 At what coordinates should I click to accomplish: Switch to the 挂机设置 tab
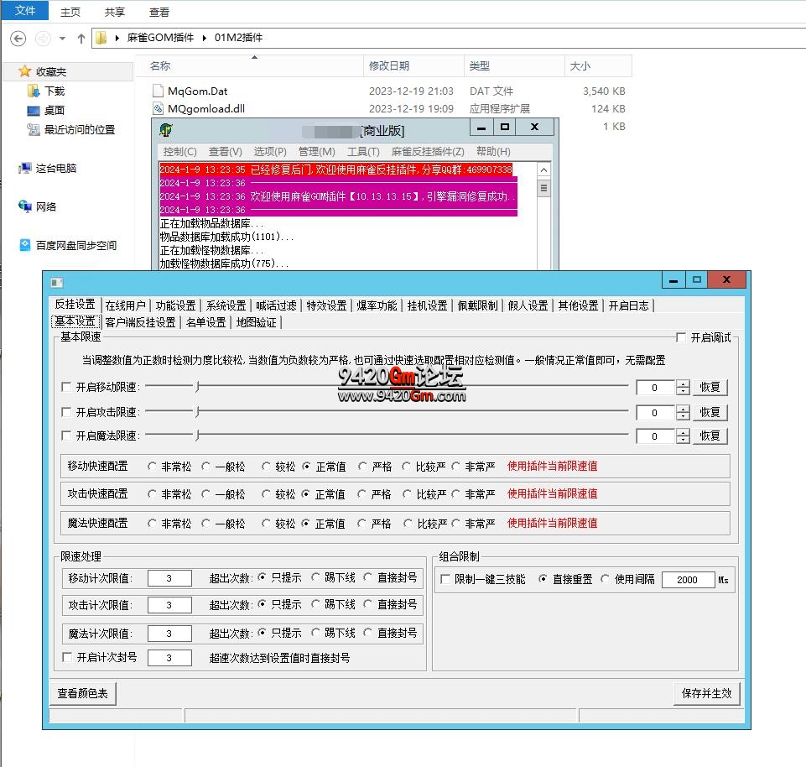pos(427,305)
